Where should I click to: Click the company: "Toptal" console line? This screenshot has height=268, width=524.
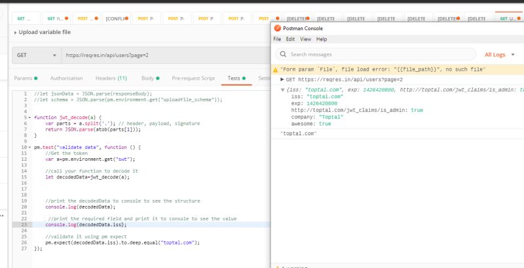coord(317,117)
